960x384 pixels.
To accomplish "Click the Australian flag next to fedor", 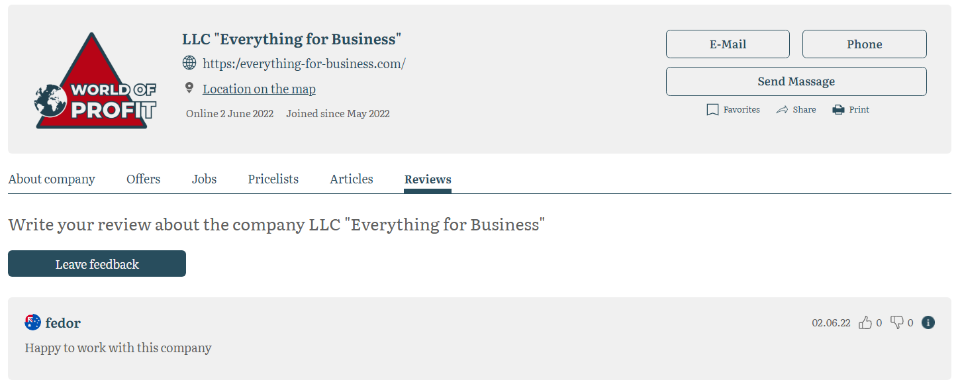I will [32, 322].
